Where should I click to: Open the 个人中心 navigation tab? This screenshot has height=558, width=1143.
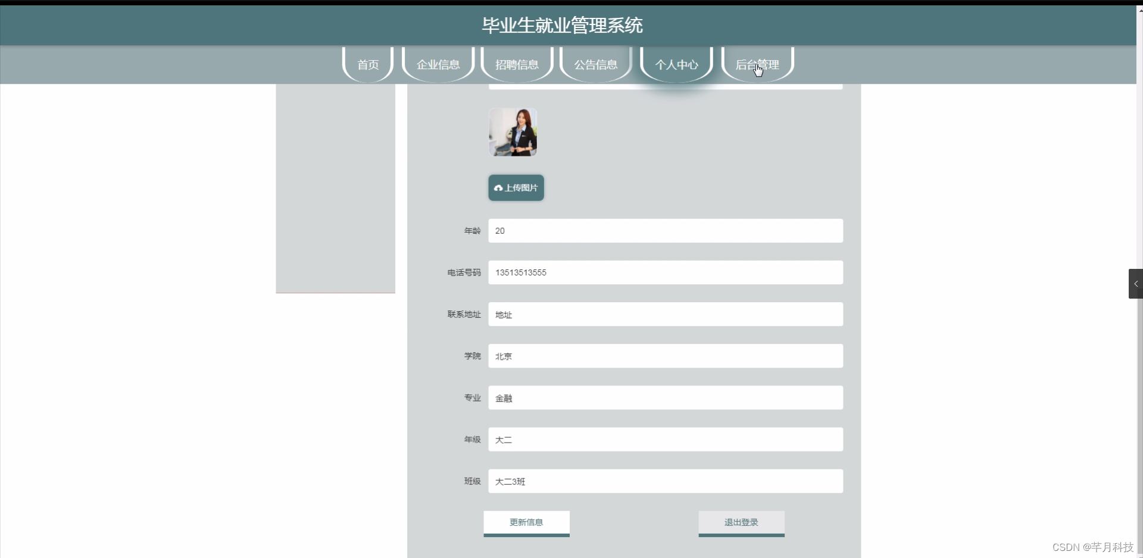click(677, 64)
